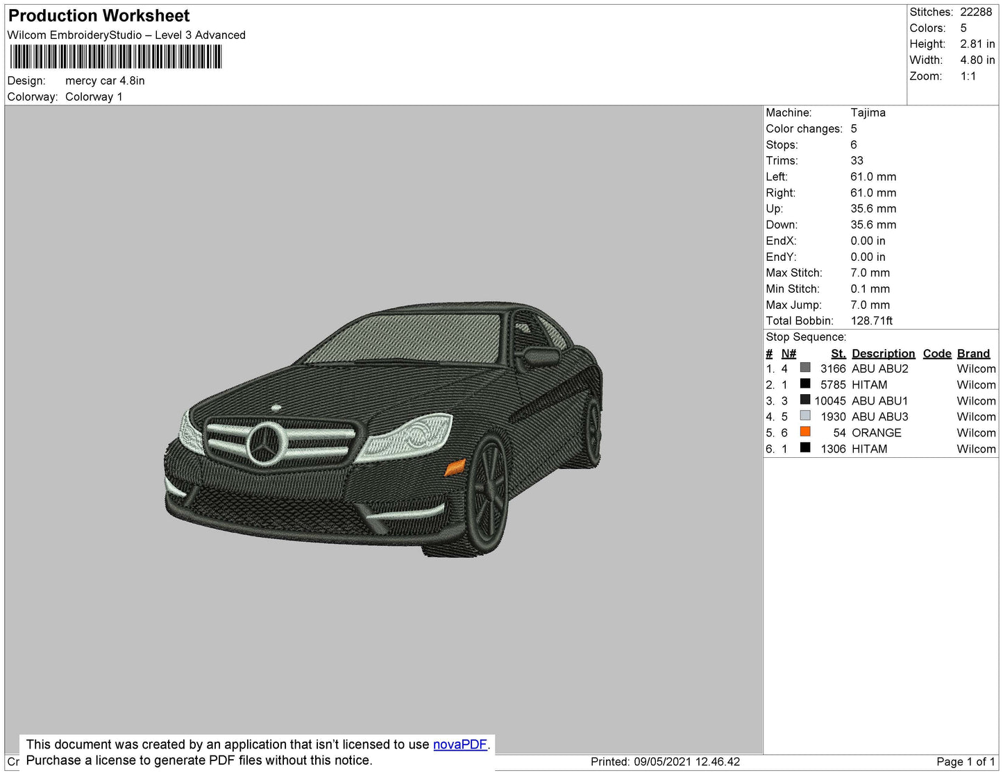
Task: Click the Description column header
Action: [883, 354]
